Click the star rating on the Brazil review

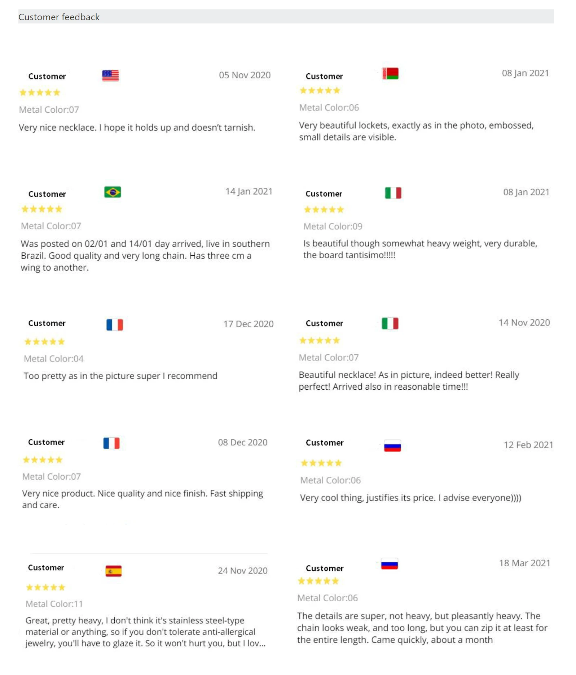click(x=42, y=209)
